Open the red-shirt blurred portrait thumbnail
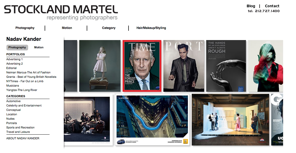The height and width of the screenshot is (153, 296). [265, 66]
